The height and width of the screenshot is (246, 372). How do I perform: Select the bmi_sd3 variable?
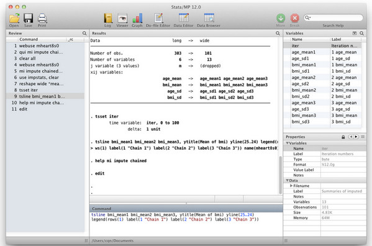322,122
